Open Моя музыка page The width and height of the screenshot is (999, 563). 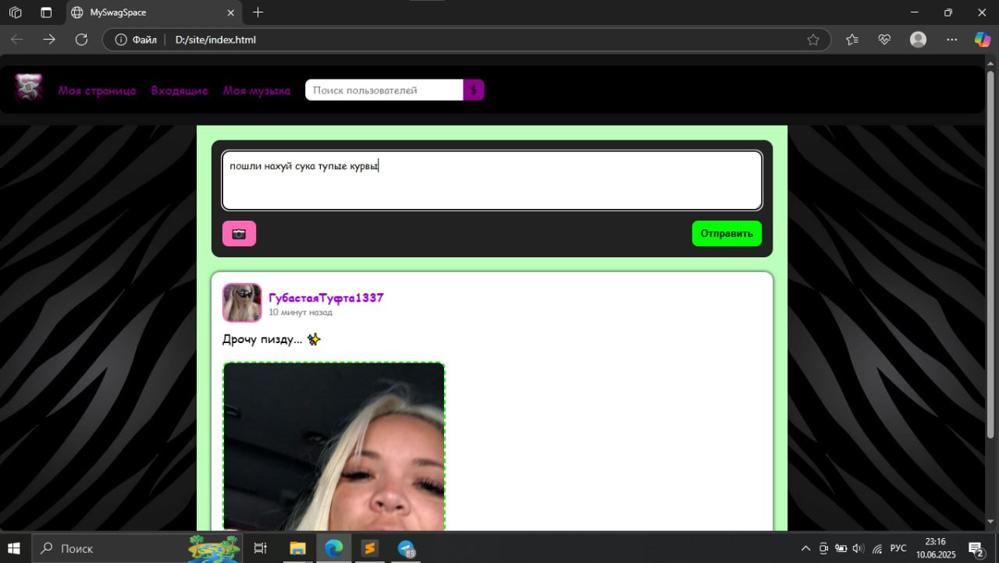click(x=257, y=90)
